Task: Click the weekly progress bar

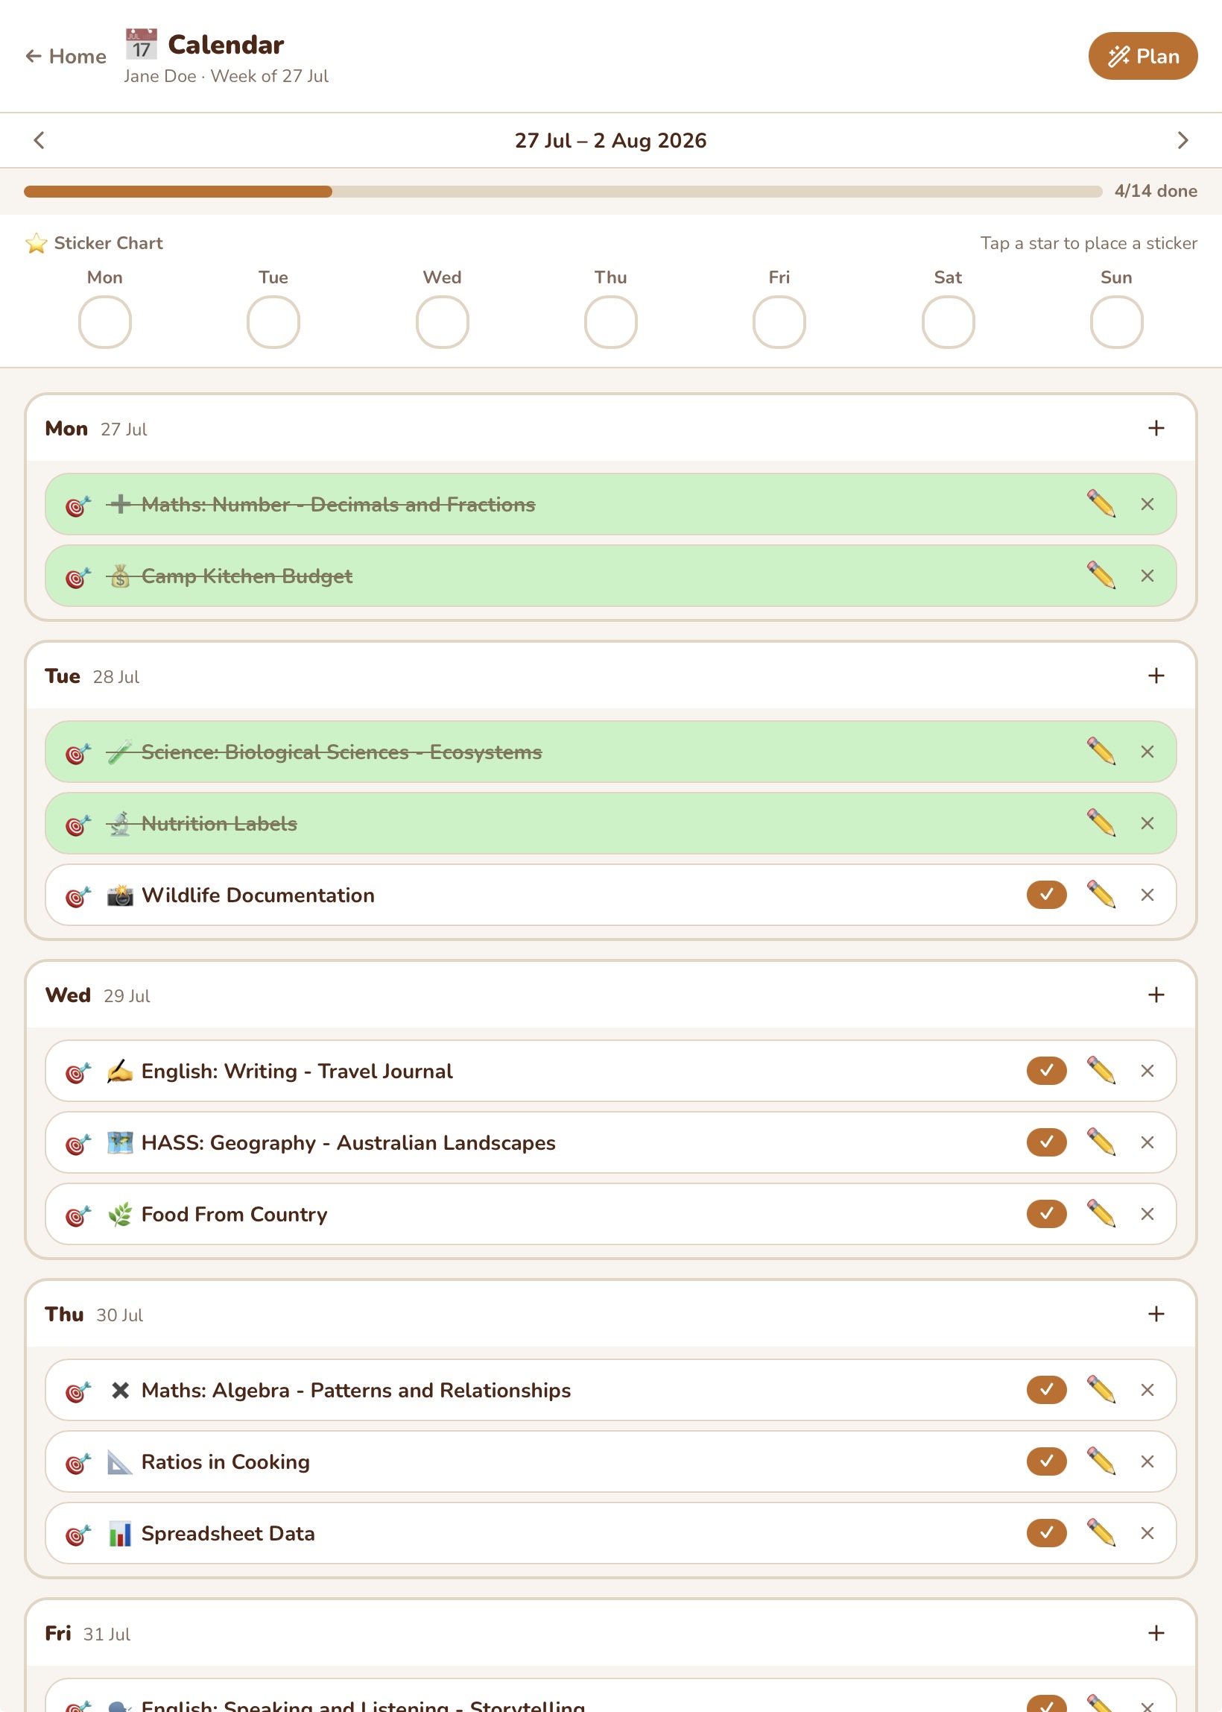Action: click(563, 191)
